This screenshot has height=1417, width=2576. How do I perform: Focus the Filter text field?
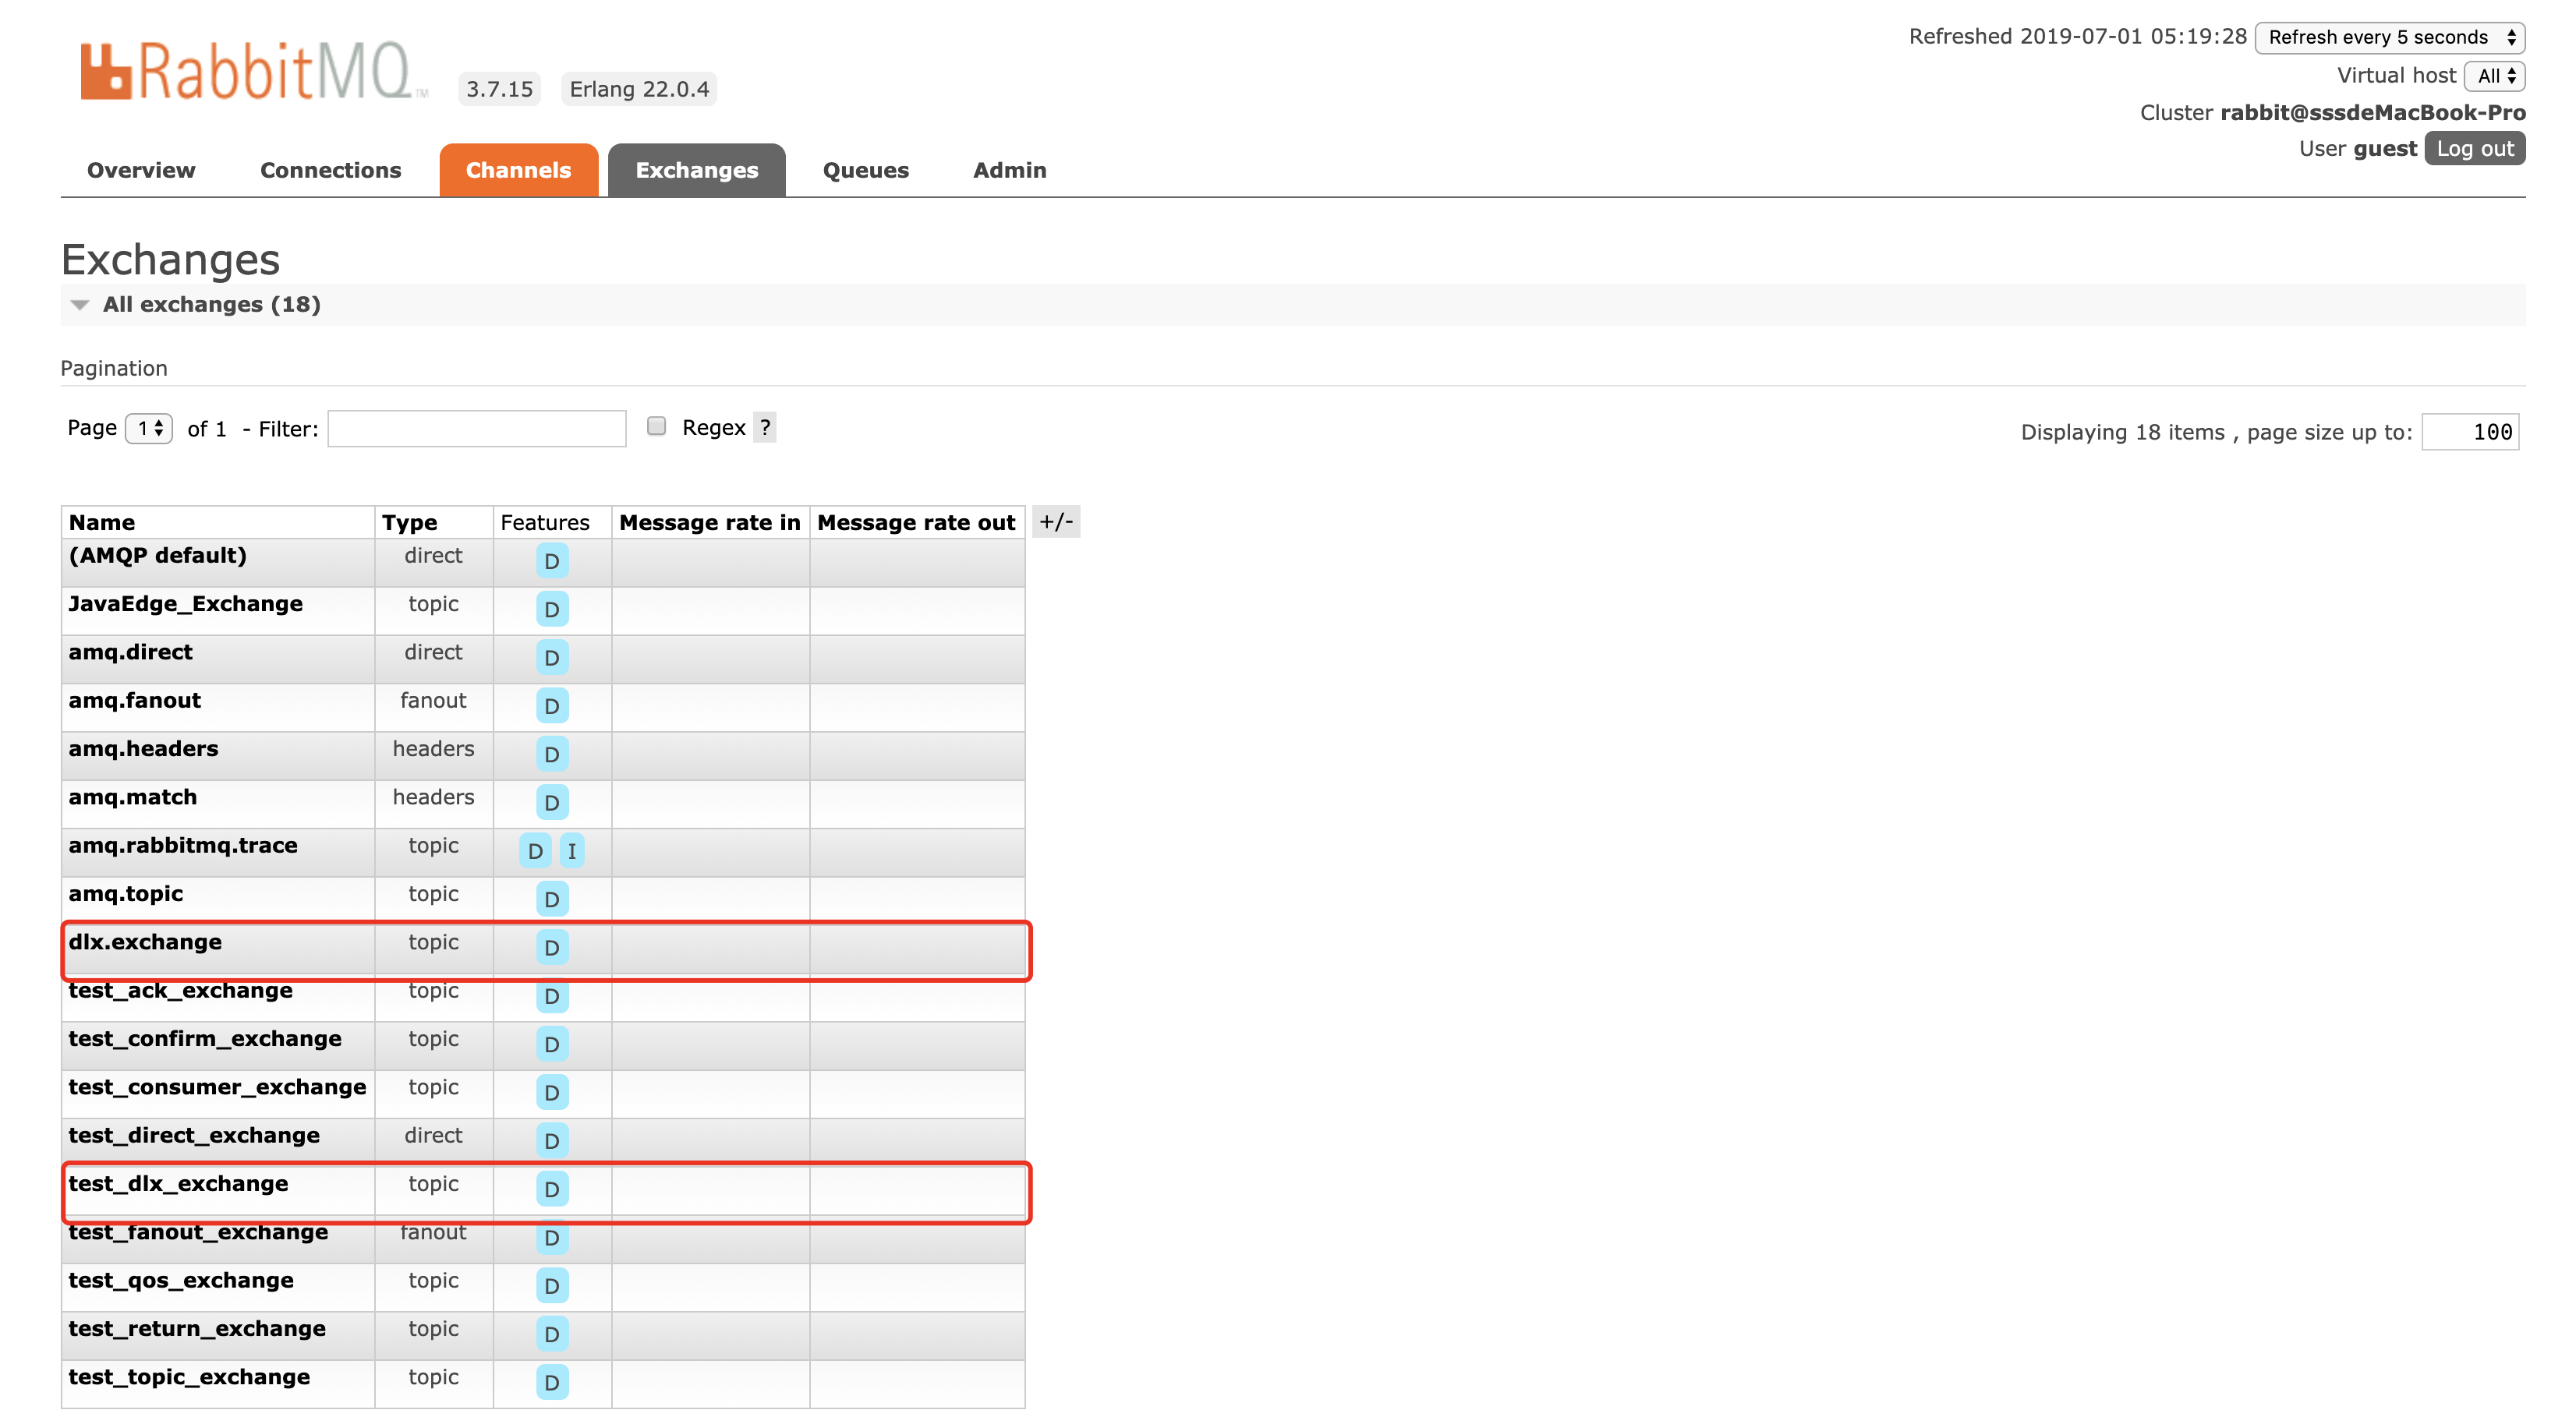pyautogui.click(x=476, y=429)
